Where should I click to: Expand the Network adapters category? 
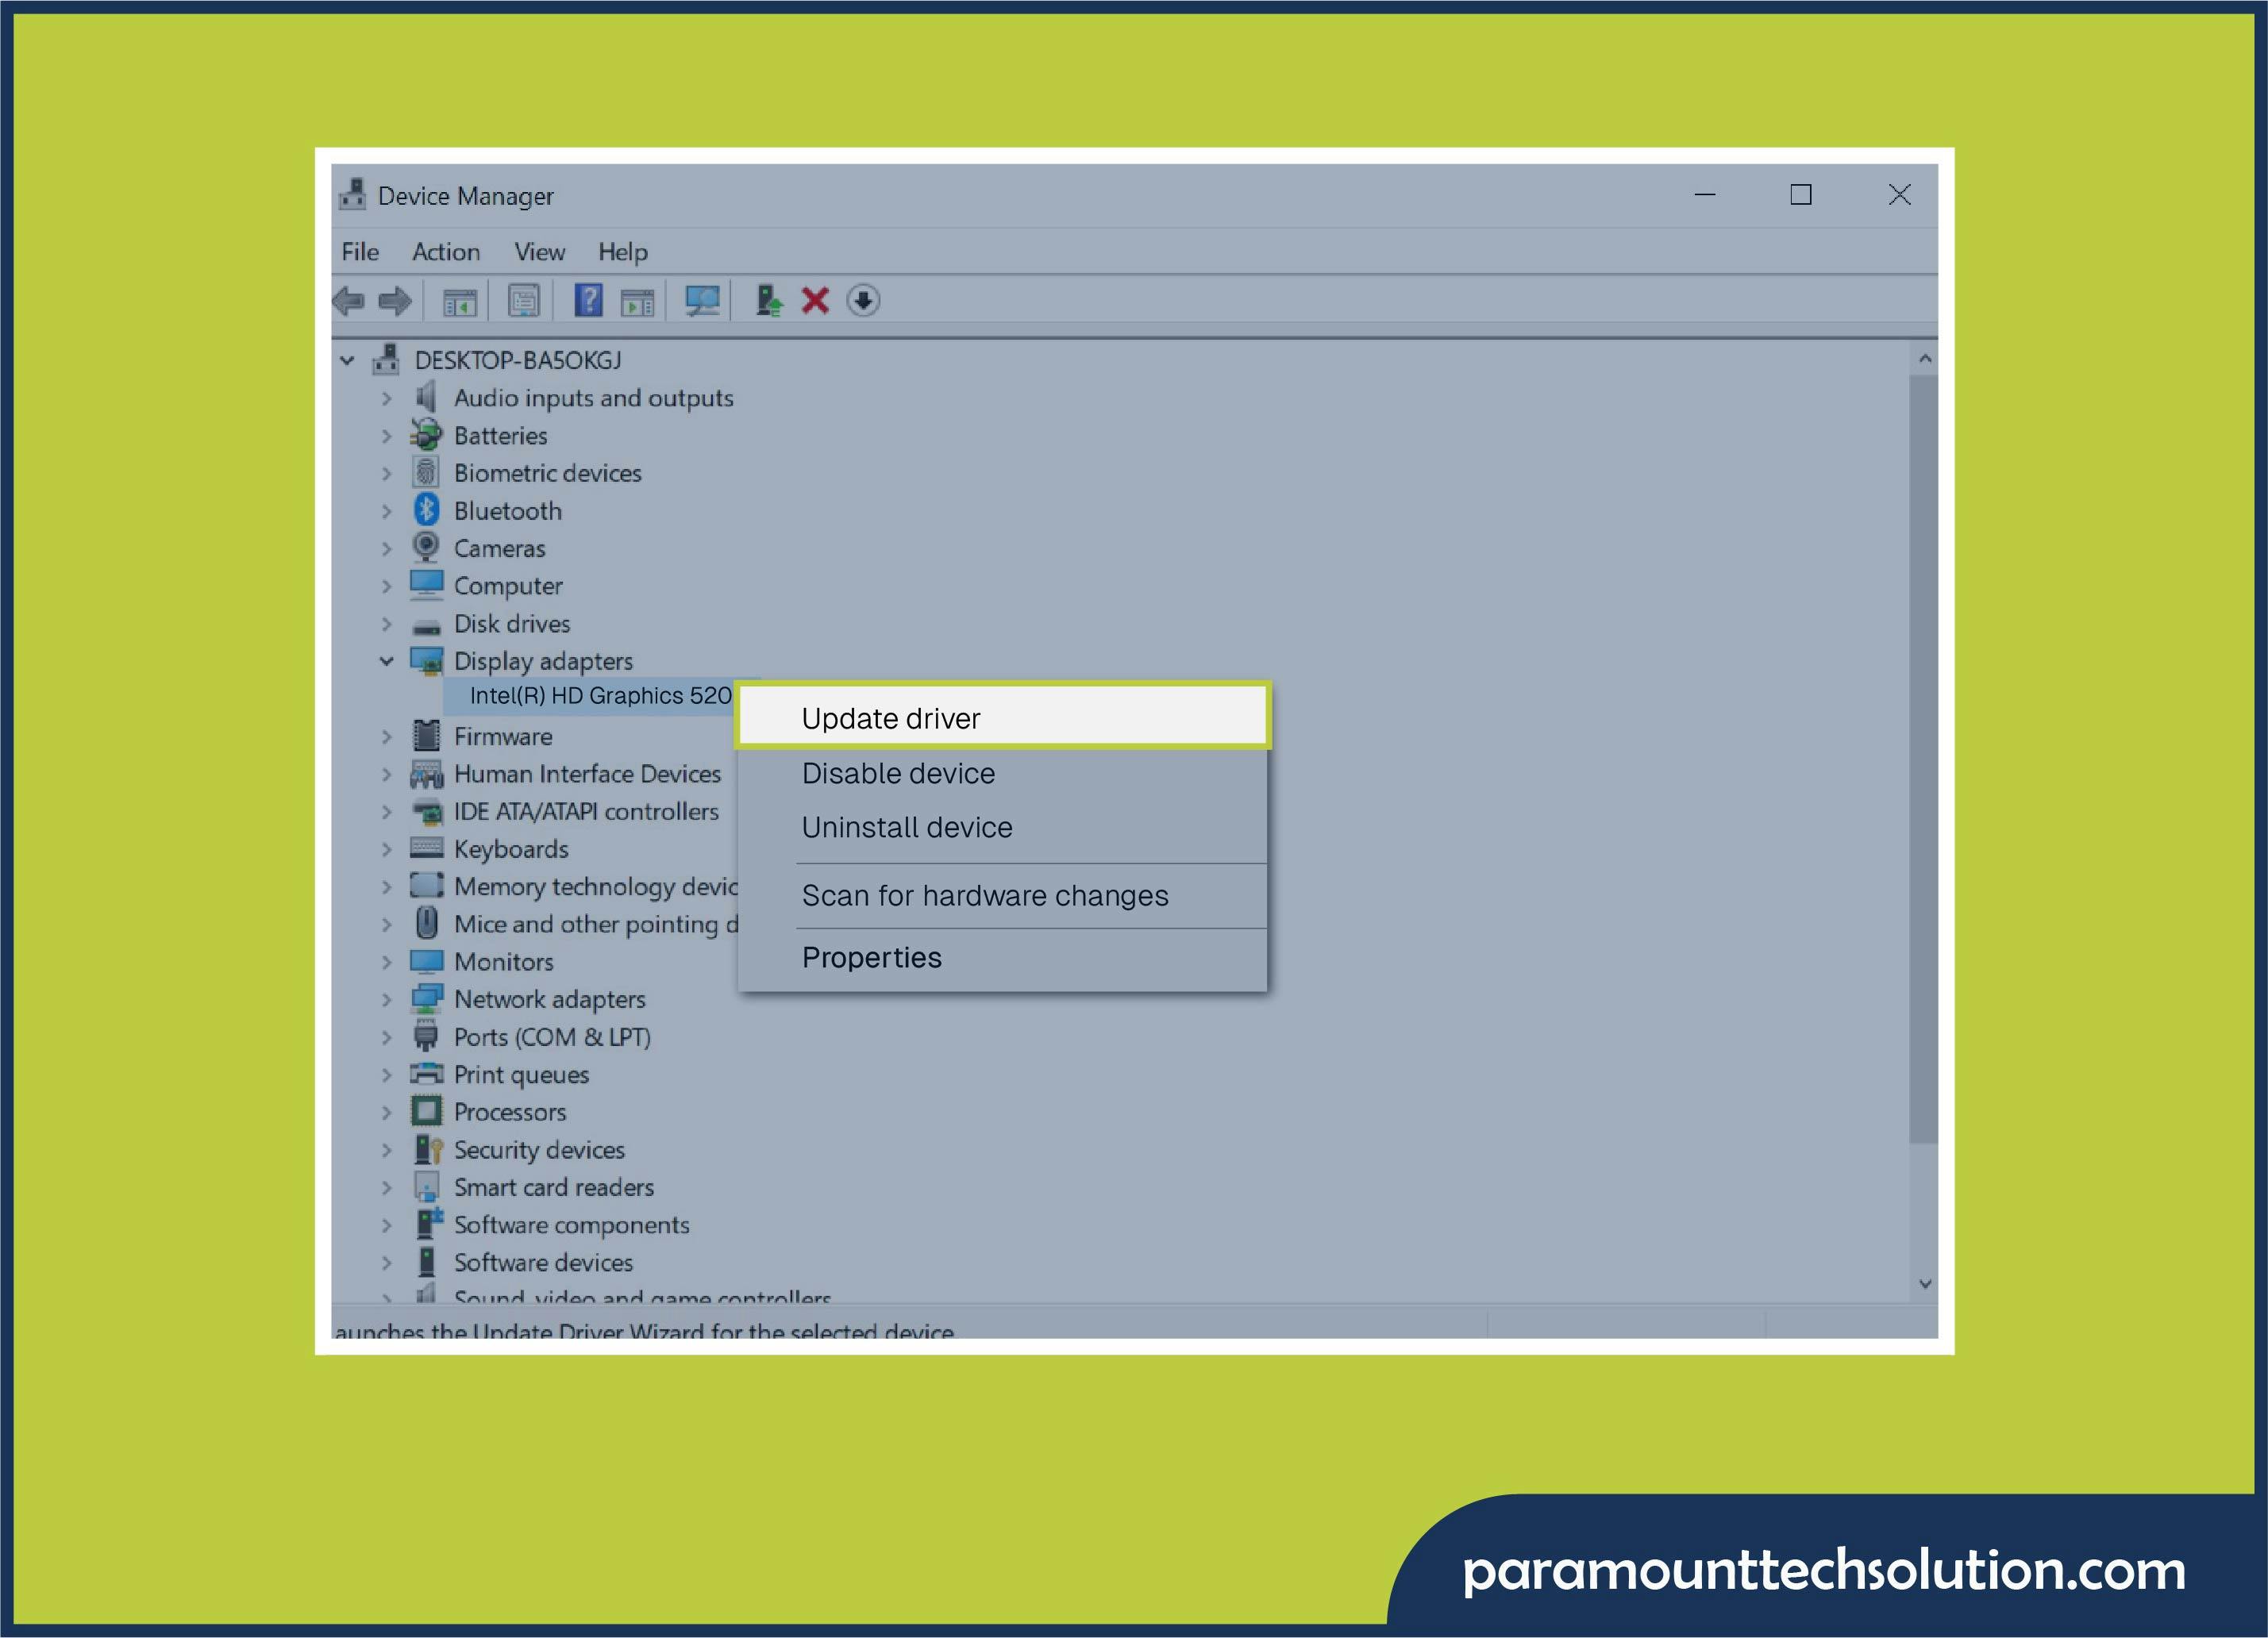point(388,998)
